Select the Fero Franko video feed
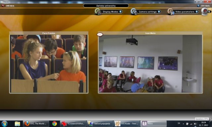Viewport: 212px width, 127px height. (x=49, y=63)
